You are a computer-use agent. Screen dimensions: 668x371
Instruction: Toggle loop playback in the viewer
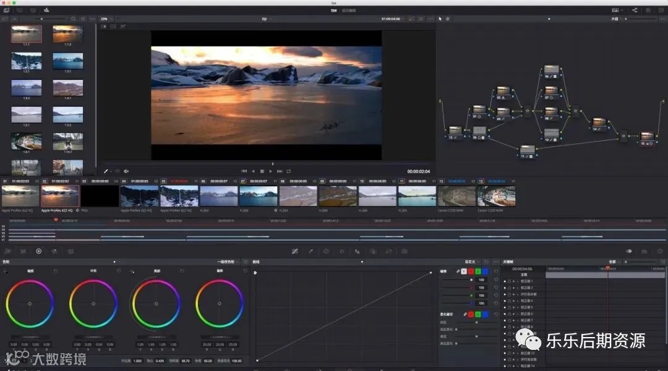288,171
